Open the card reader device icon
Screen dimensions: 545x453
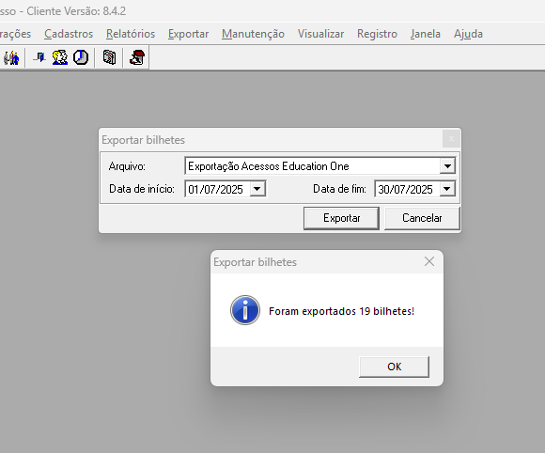(x=109, y=57)
